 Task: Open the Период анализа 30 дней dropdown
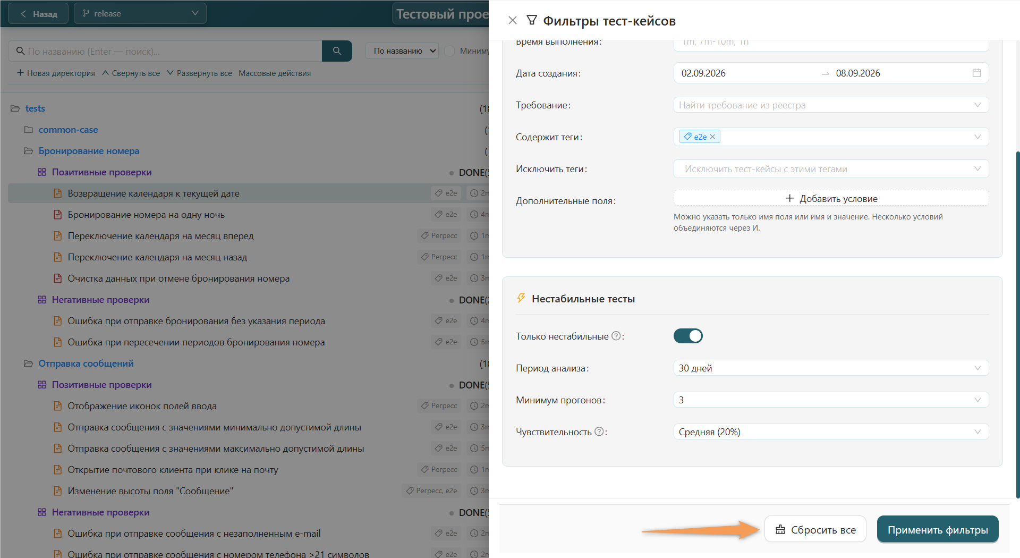pos(831,368)
